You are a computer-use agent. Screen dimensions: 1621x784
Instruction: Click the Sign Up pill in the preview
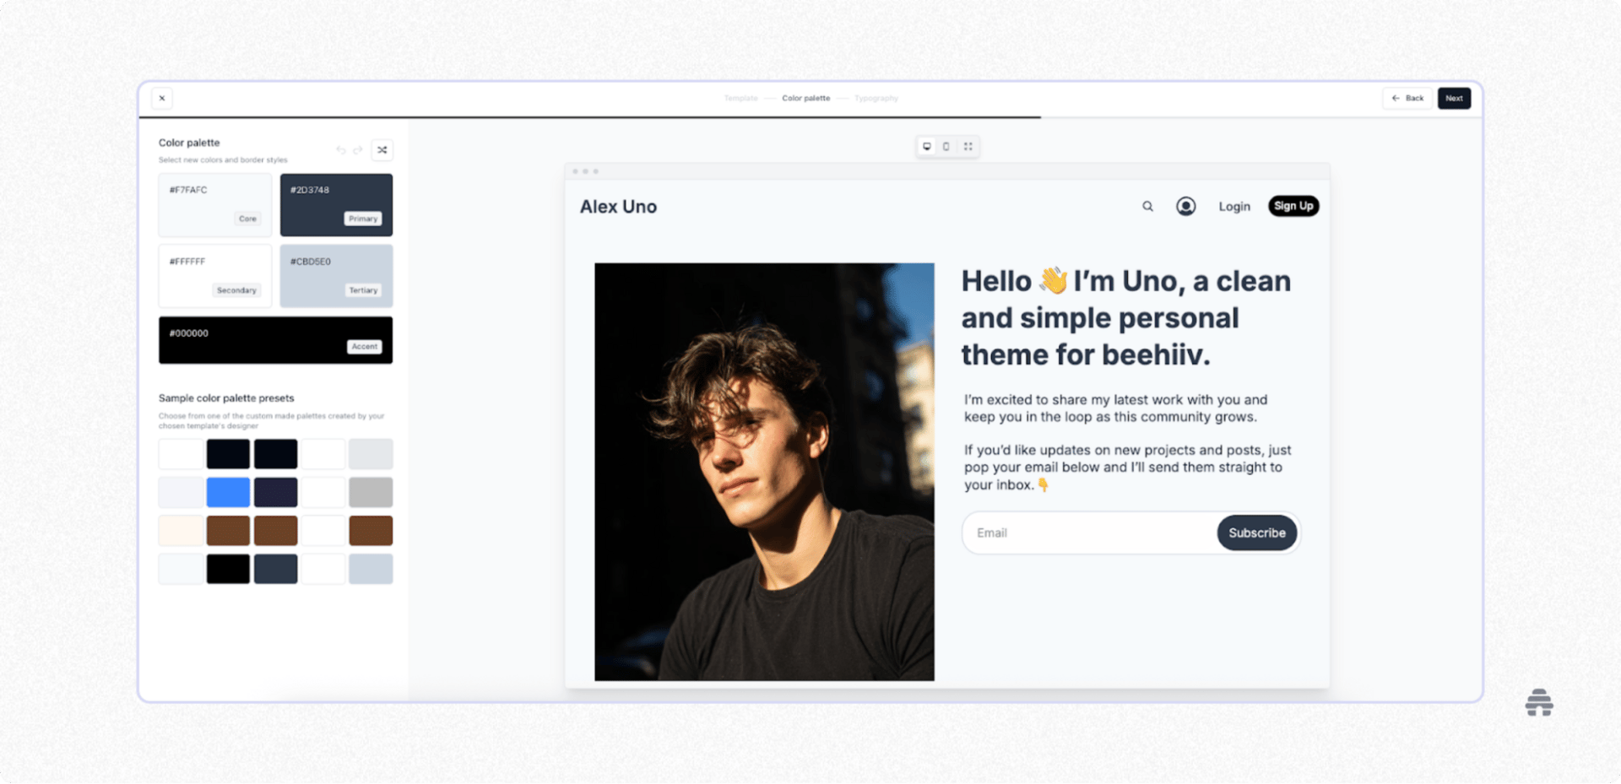point(1293,206)
